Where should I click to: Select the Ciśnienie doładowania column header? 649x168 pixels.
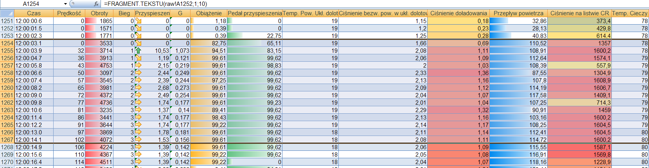tap(458, 13)
